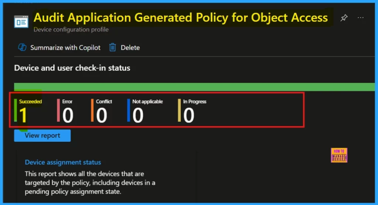Screen dimensions: 378x205
Task: Select the Conflict status count
Action: point(102,116)
